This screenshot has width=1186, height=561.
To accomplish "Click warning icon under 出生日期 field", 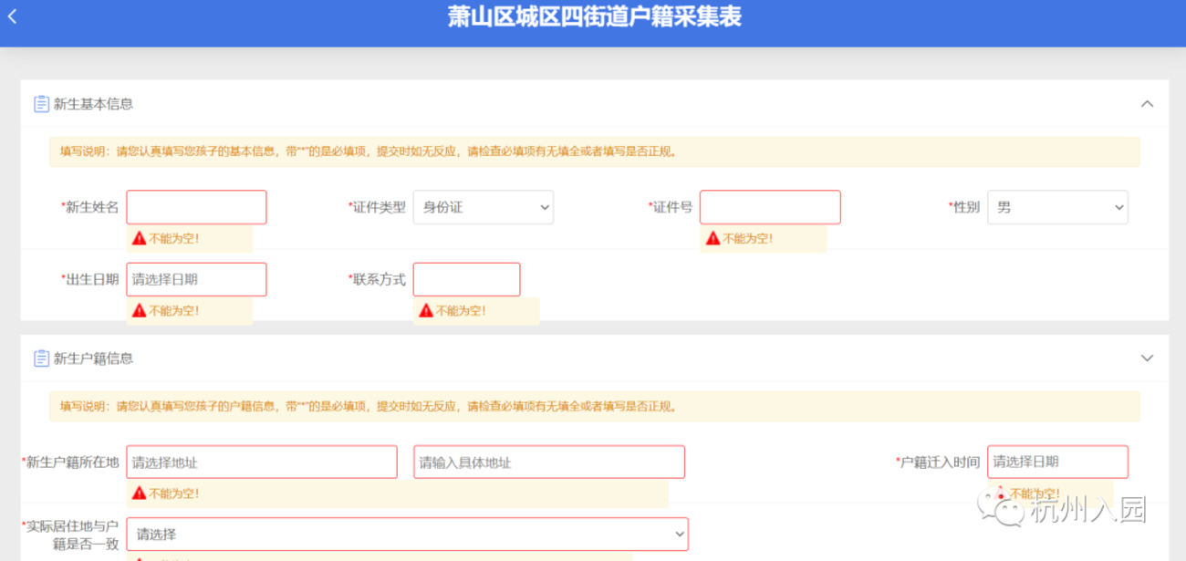I will click(x=139, y=310).
